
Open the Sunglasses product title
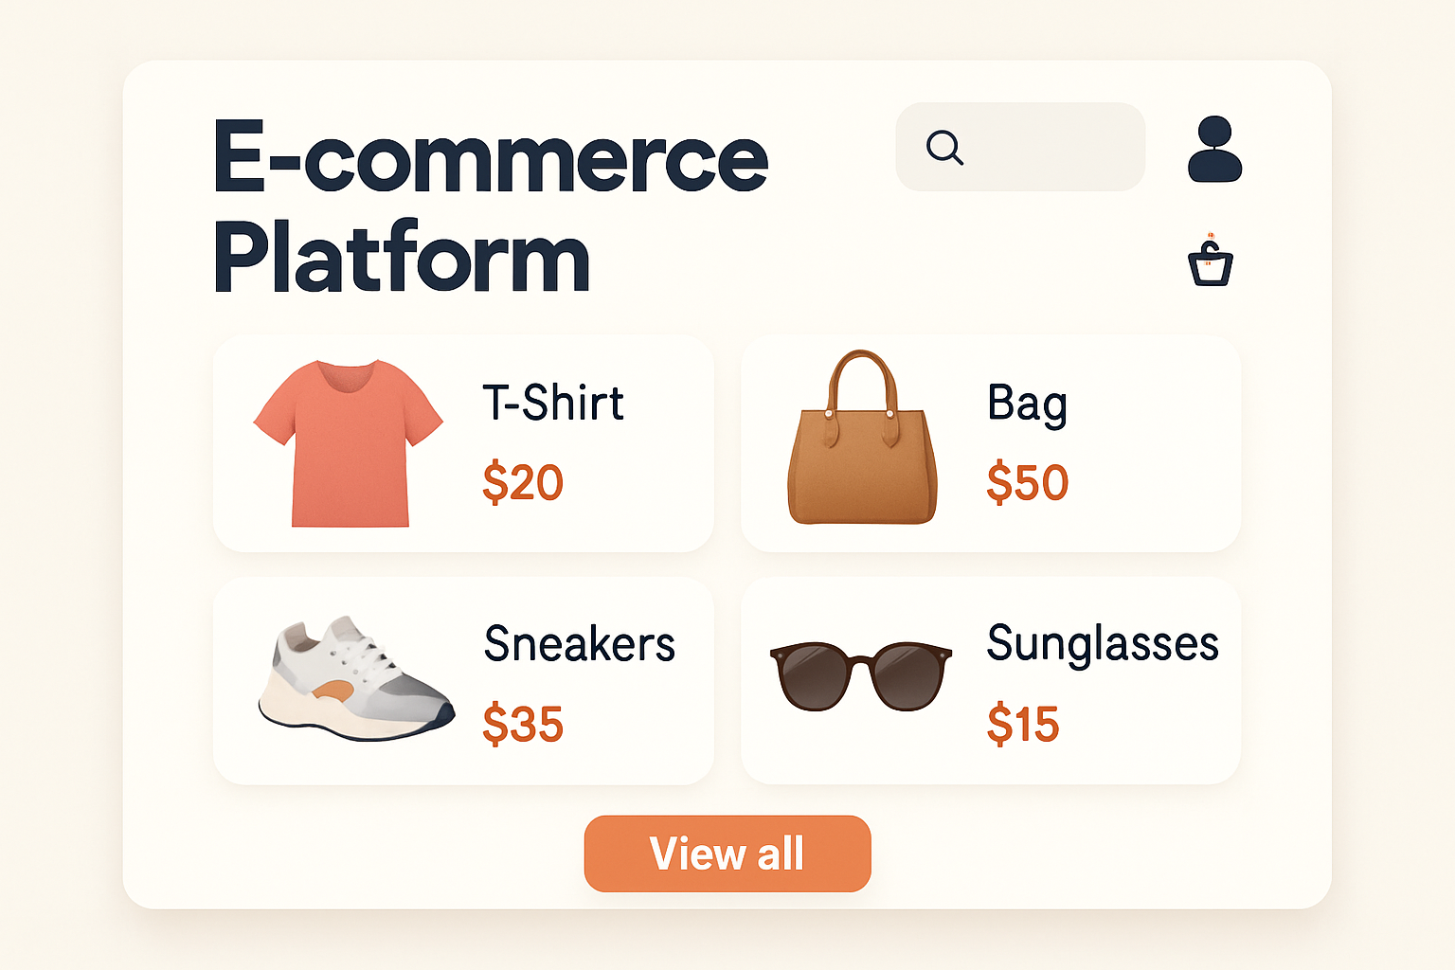[1102, 644]
